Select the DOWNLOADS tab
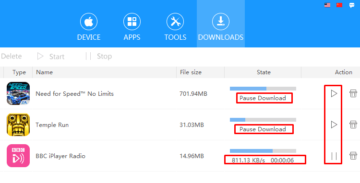 [x=221, y=24]
